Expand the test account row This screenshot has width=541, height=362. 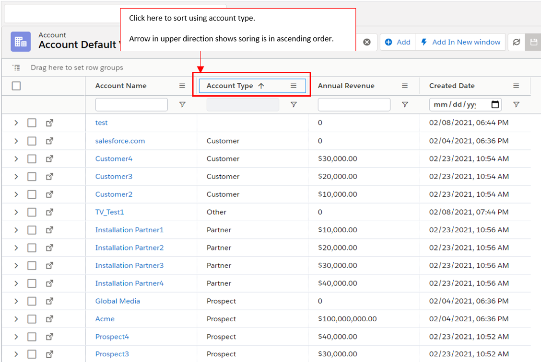coord(16,123)
